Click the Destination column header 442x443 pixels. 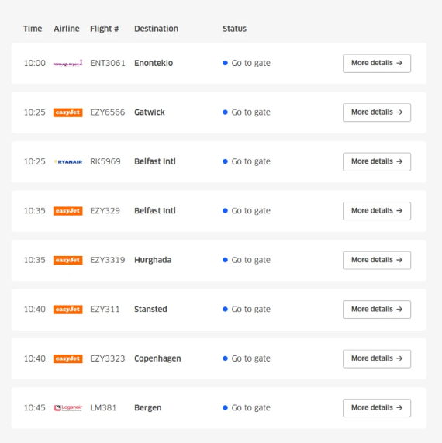pyautogui.click(x=156, y=29)
